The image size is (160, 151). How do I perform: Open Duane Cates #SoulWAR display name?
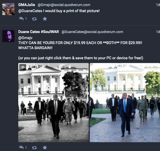click(x=39, y=32)
